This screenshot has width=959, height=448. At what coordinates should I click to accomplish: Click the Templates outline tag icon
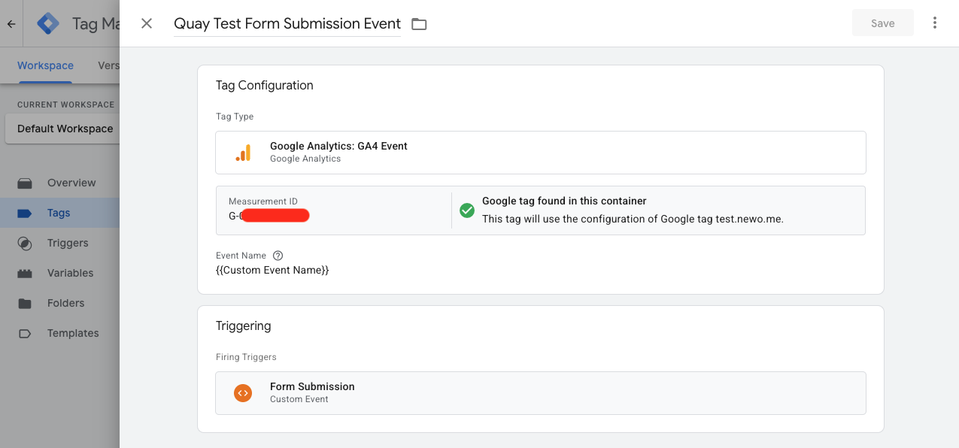click(25, 334)
